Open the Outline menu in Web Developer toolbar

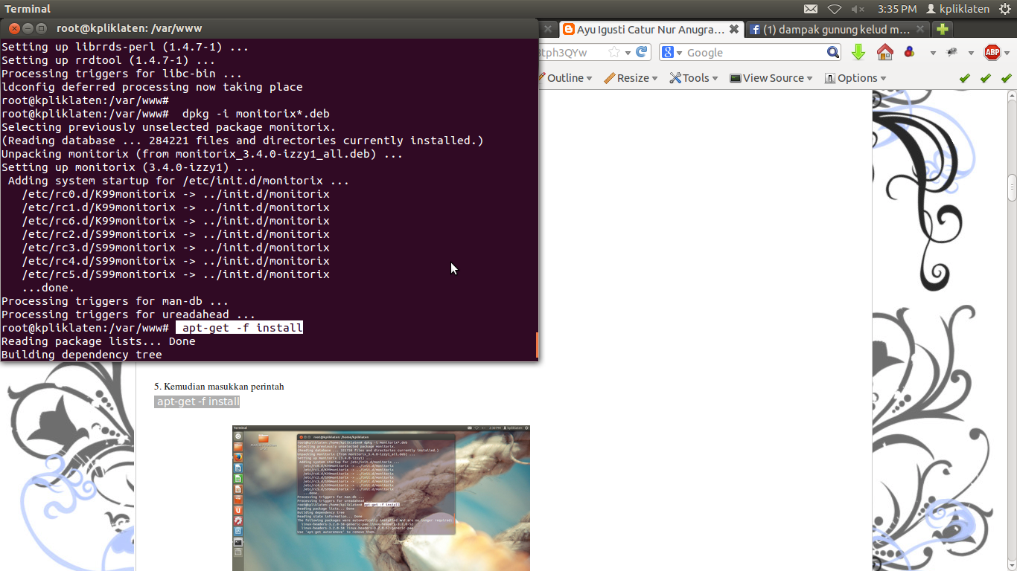click(x=565, y=77)
